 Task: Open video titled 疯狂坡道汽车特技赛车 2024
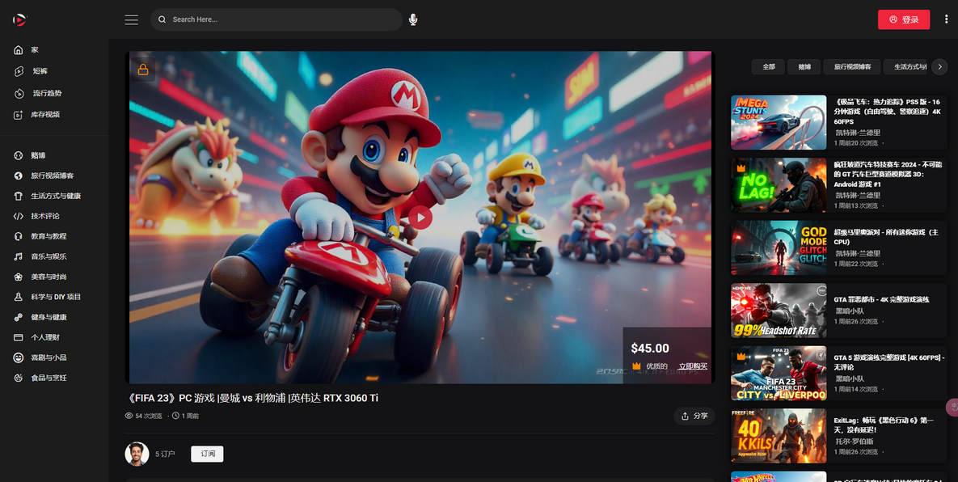point(889,175)
